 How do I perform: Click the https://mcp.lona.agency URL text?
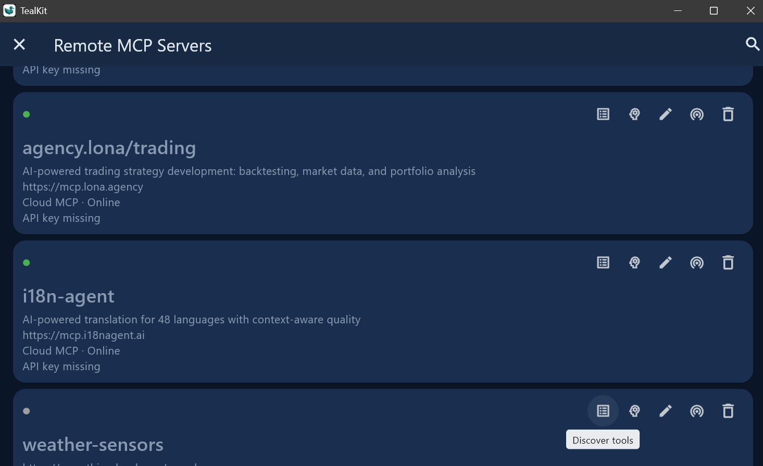click(x=83, y=187)
